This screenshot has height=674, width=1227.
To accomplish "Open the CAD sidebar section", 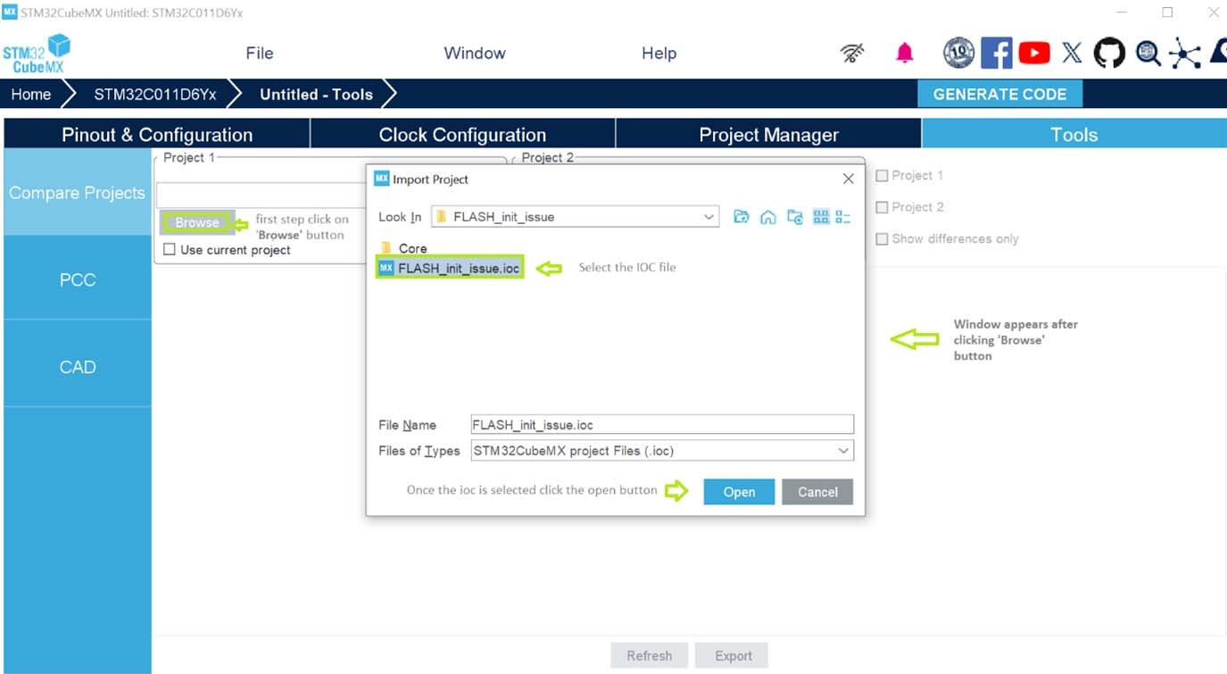I will click(x=78, y=366).
